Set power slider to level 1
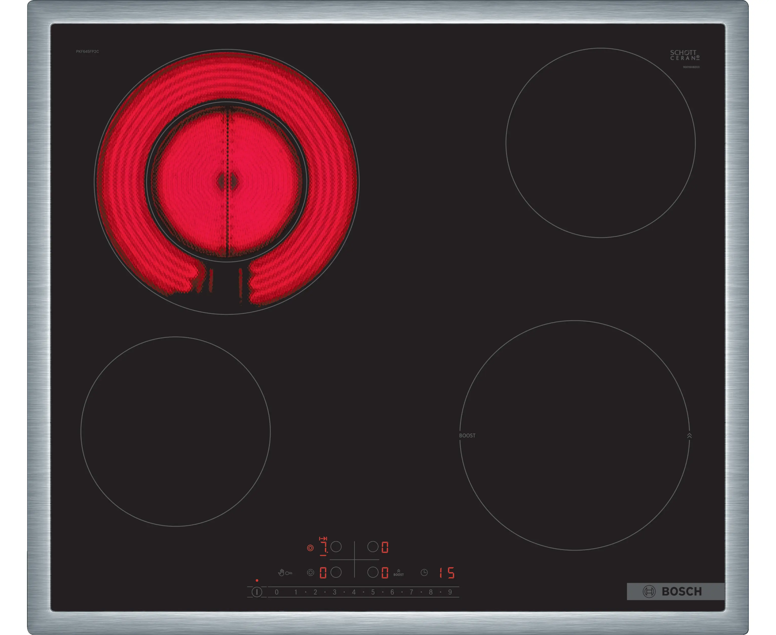The width and height of the screenshot is (776, 635). click(x=296, y=592)
